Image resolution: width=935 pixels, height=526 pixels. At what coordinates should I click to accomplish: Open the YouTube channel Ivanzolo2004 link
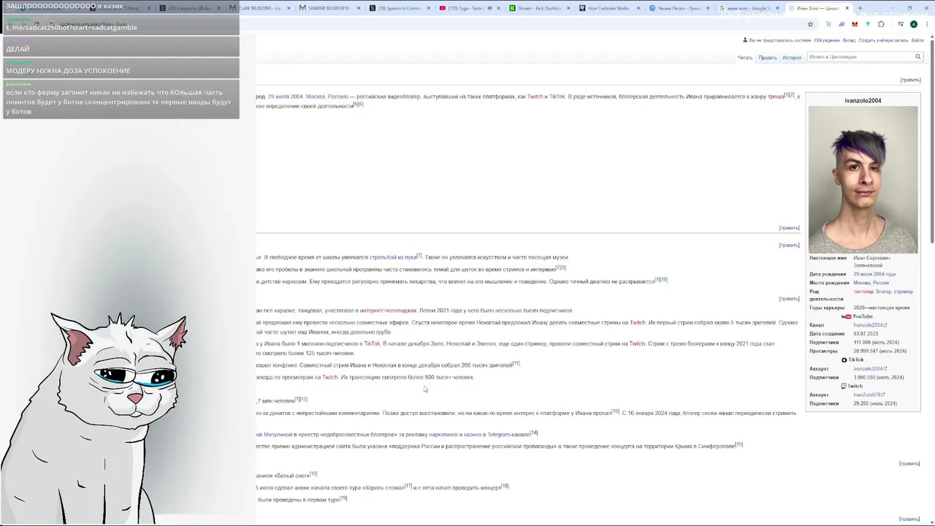point(870,325)
